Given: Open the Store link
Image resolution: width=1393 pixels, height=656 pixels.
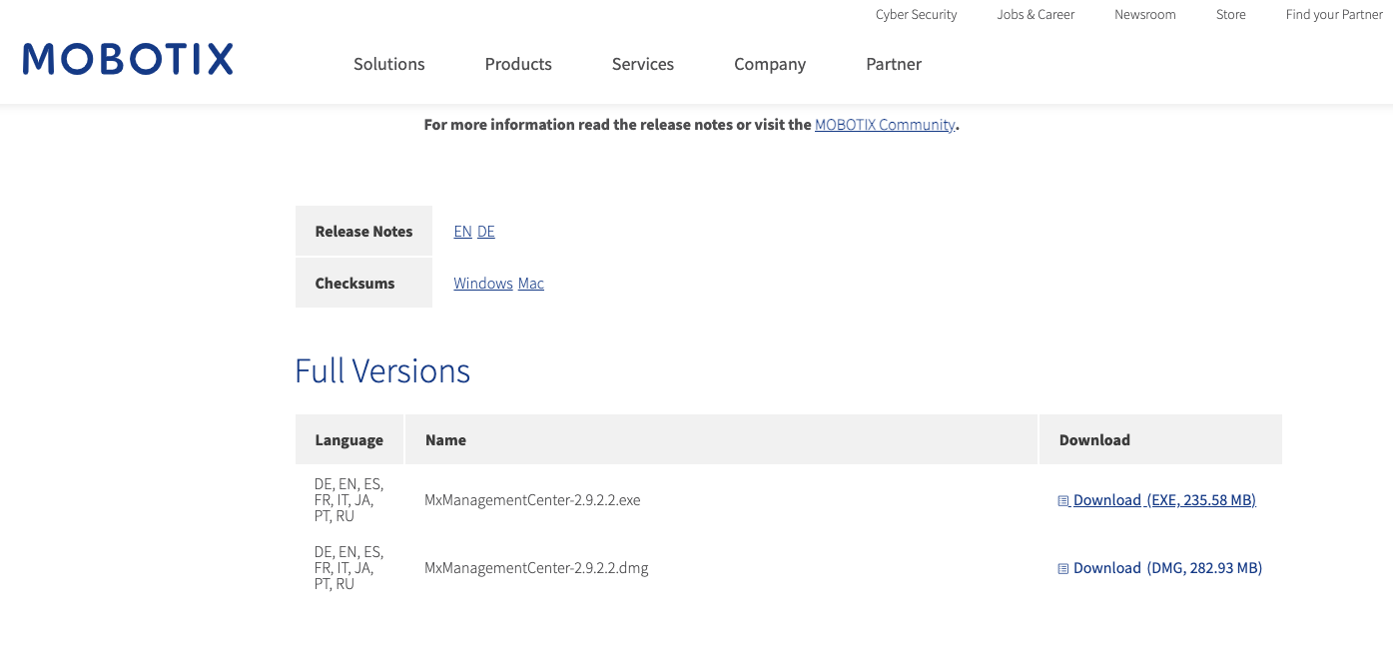Looking at the screenshot, I should [x=1231, y=14].
